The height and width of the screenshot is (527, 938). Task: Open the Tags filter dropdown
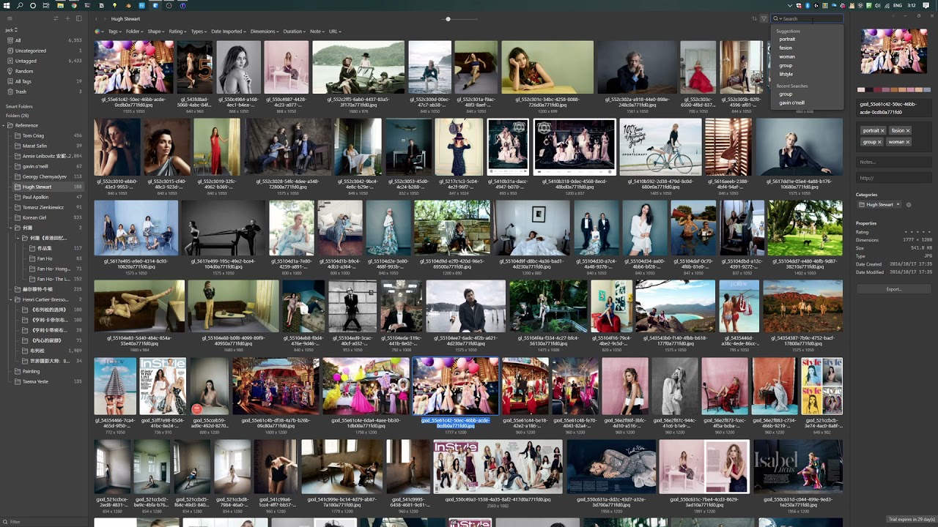pos(115,31)
